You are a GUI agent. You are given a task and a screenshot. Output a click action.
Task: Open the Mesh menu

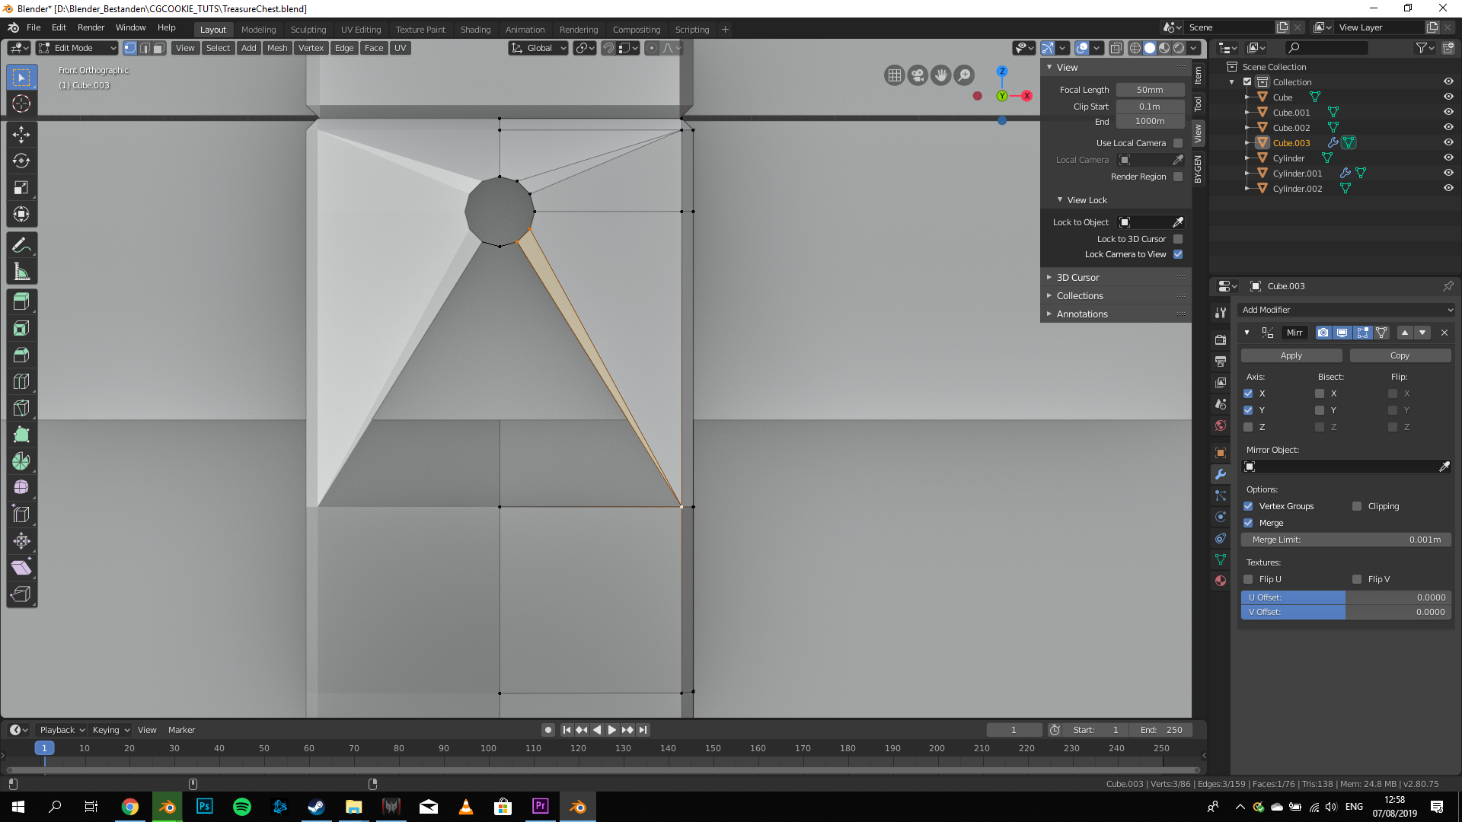coord(277,48)
